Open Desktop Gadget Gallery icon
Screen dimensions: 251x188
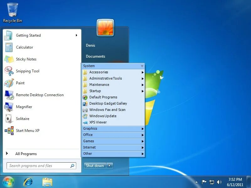coord(85,104)
